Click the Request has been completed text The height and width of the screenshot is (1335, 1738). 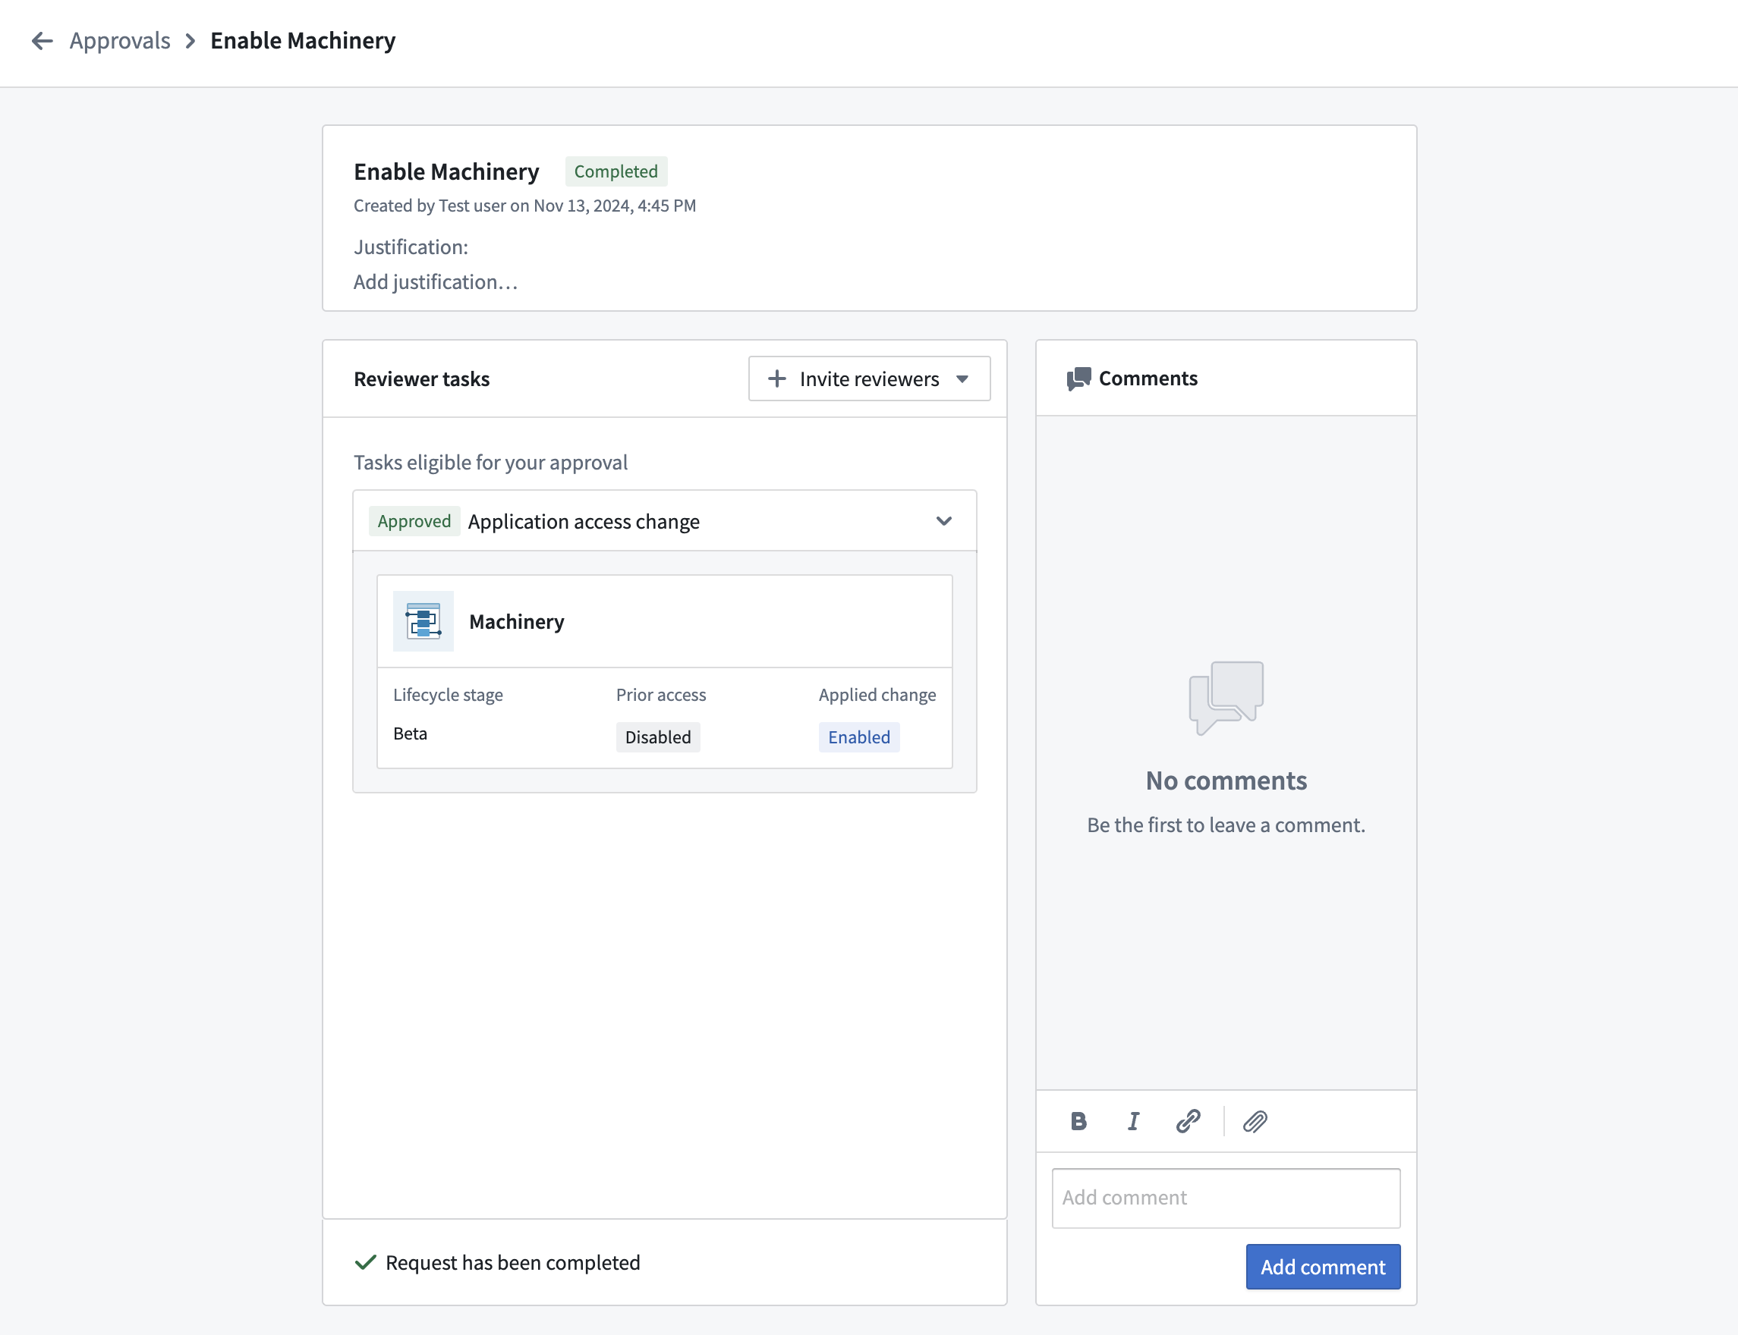click(x=513, y=1263)
